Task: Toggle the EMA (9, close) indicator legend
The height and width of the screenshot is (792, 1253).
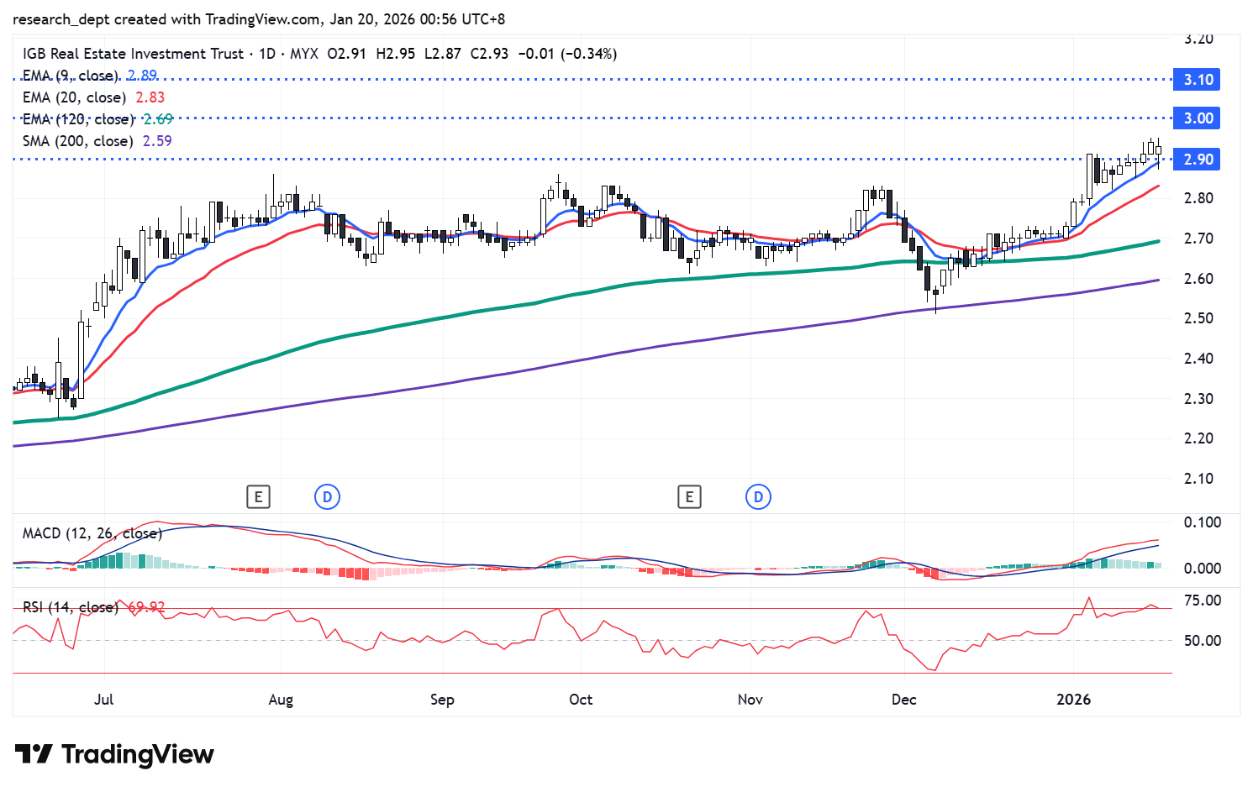Action: pos(72,76)
